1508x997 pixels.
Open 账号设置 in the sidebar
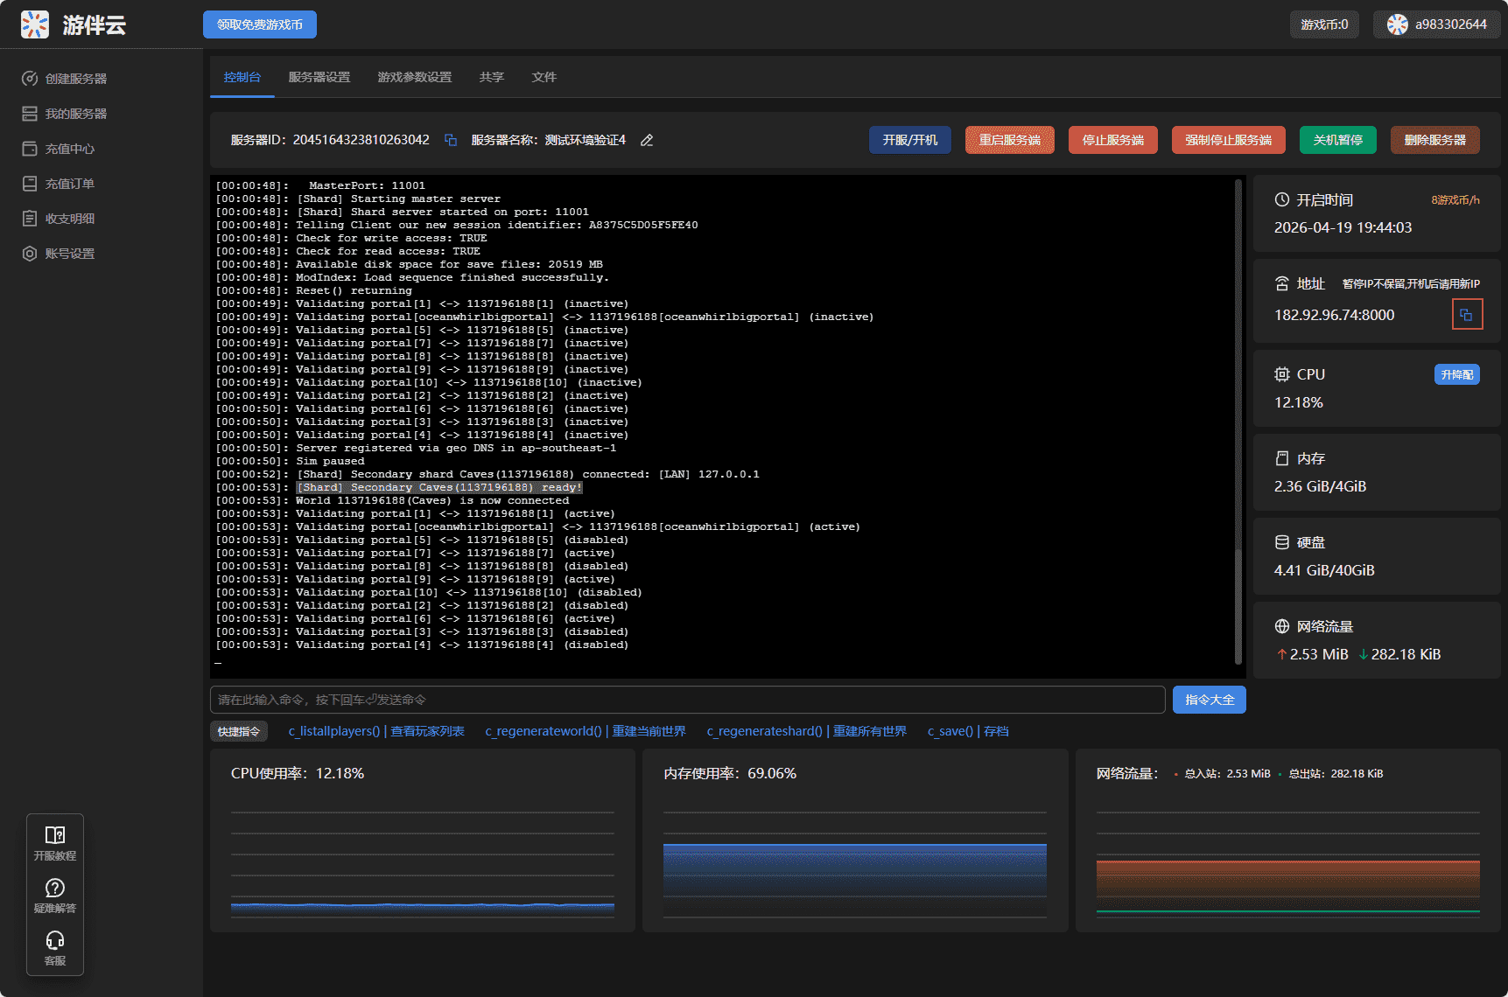pos(59,254)
